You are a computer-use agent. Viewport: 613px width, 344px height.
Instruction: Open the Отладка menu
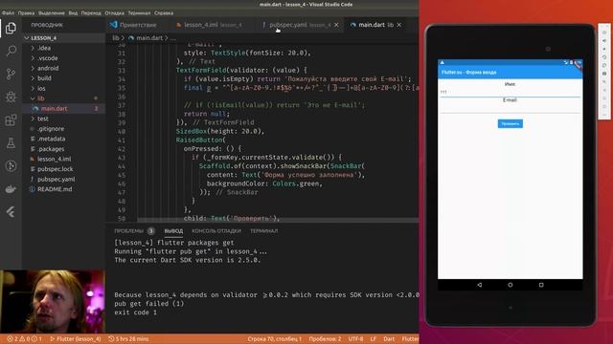pos(115,12)
